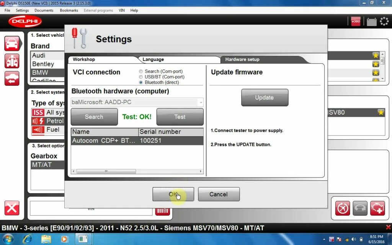The image size is (392, 245).
Task: Click the ISS All systems icon
Action: pos(38,113)
